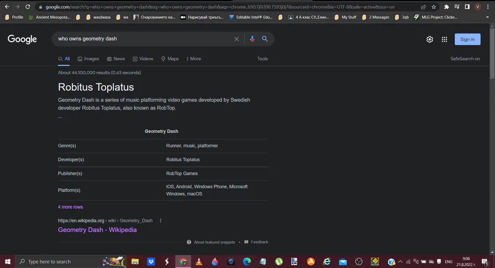Open the Windows Start menu
Image resolution: width=495 pixels, height=268 pixels.
(8, 261)
